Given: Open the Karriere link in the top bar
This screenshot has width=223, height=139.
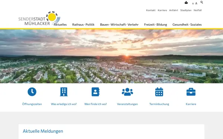Looking at the screenshot, I should click(x=162, y=10).
